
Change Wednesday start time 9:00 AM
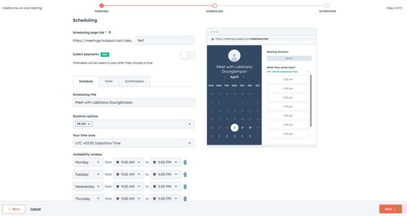[x=129, y=186]
